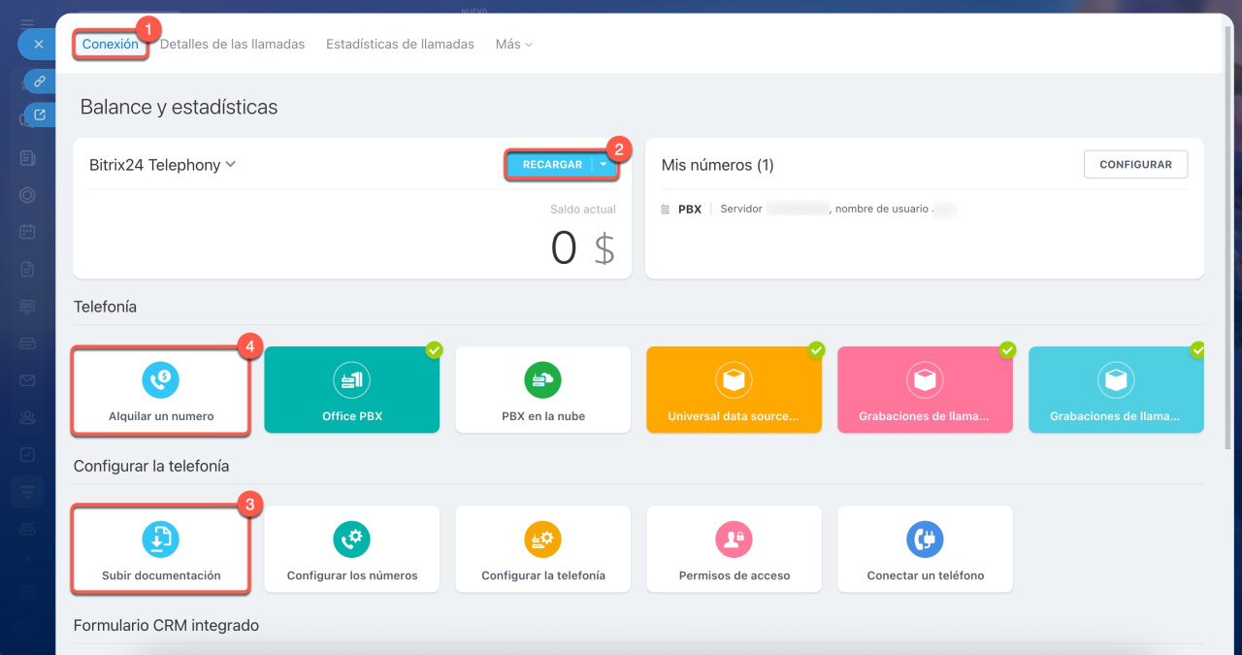
Task: Open Configurar los números tile
Action: (351, 549)
